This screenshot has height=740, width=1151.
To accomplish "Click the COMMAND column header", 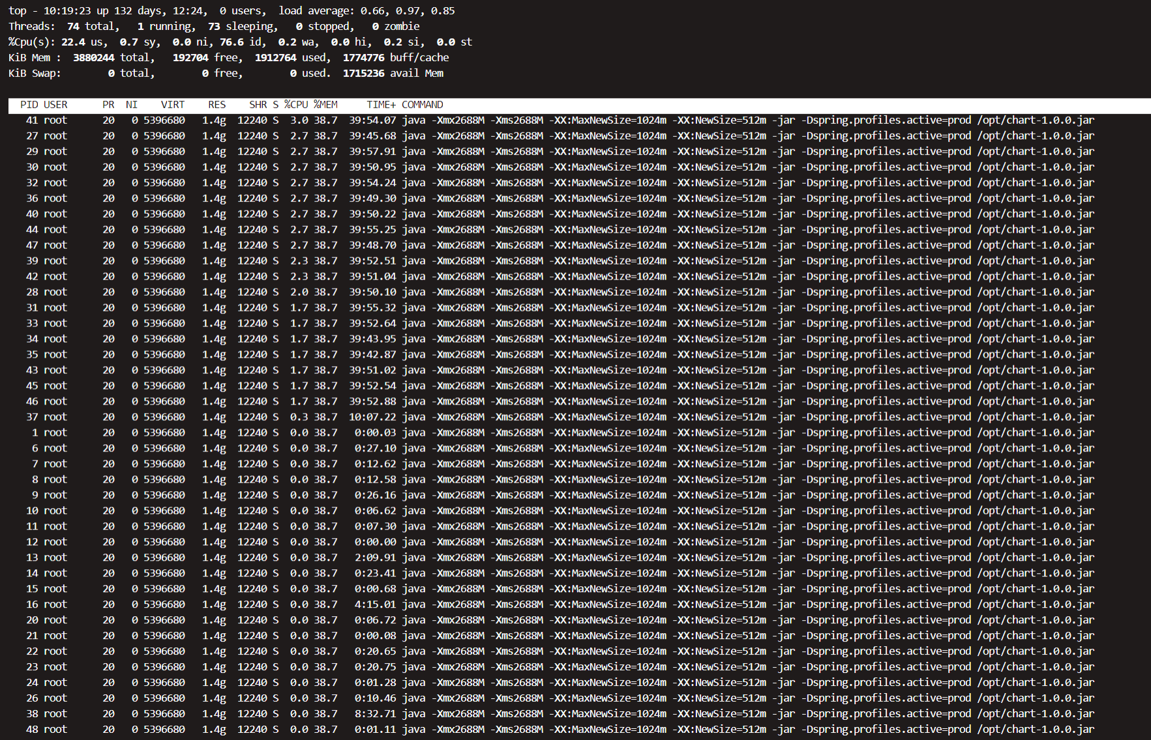I will pos(423,105).
